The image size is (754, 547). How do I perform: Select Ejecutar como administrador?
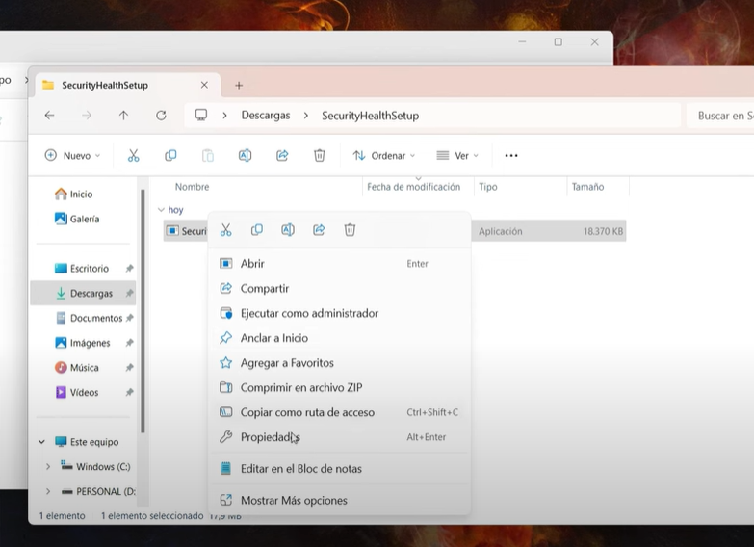[x=339, y=313]
